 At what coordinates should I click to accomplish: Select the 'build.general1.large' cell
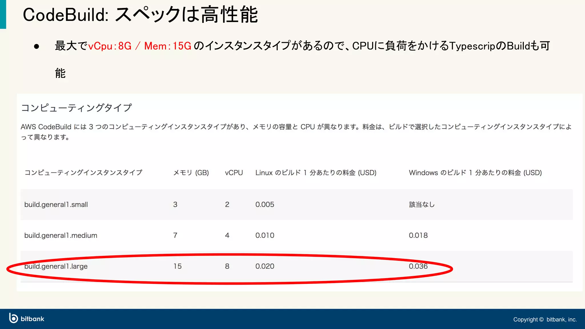pos(56,266)
